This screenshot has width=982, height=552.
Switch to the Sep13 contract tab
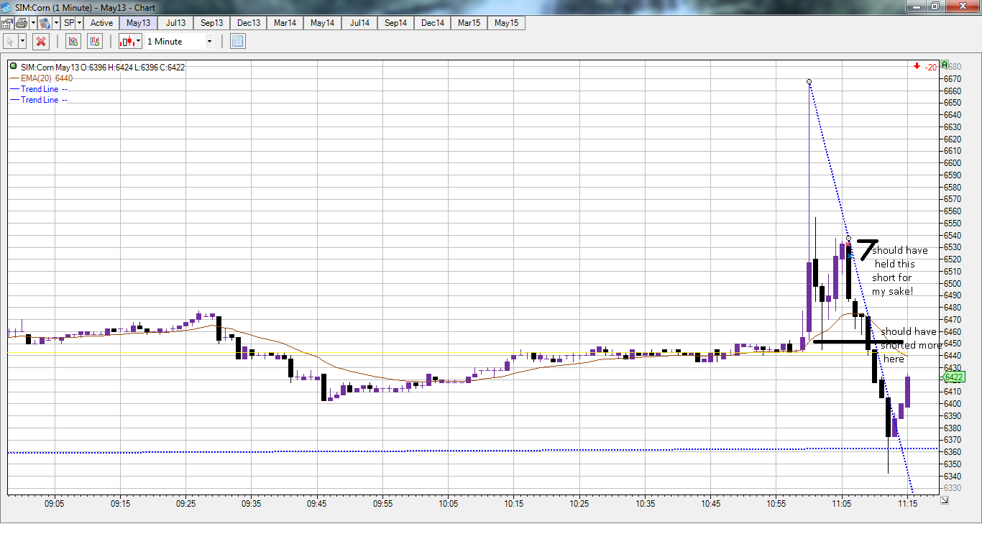[x=212, y=23]
